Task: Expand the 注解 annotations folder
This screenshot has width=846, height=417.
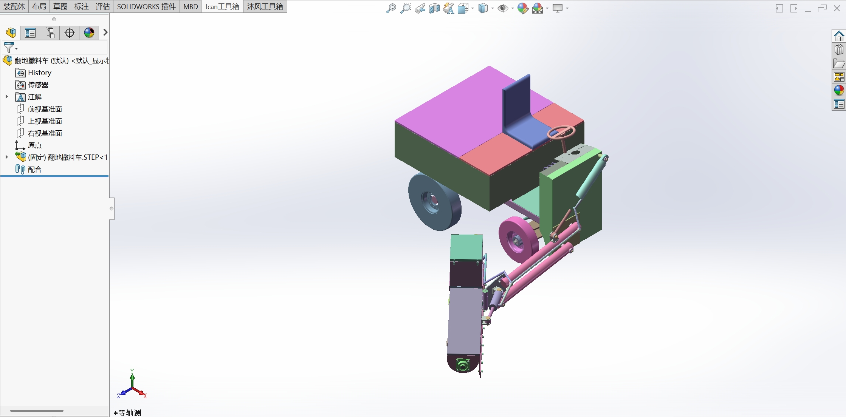Action: click(x=6, y=97)
